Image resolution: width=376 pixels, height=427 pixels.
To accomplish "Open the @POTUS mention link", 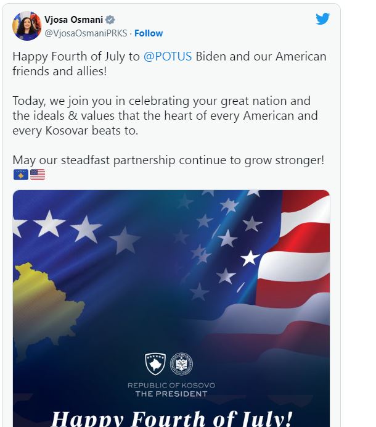I will [168, 57].
